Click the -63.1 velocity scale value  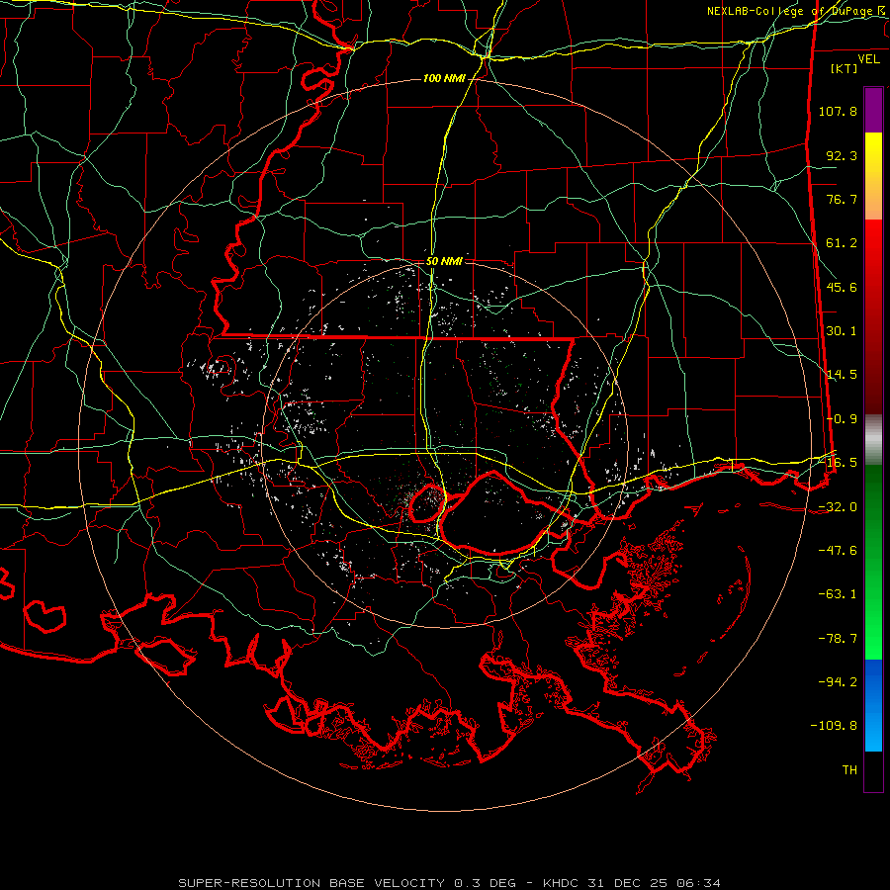pyautogui.click(x=838, y=594)
